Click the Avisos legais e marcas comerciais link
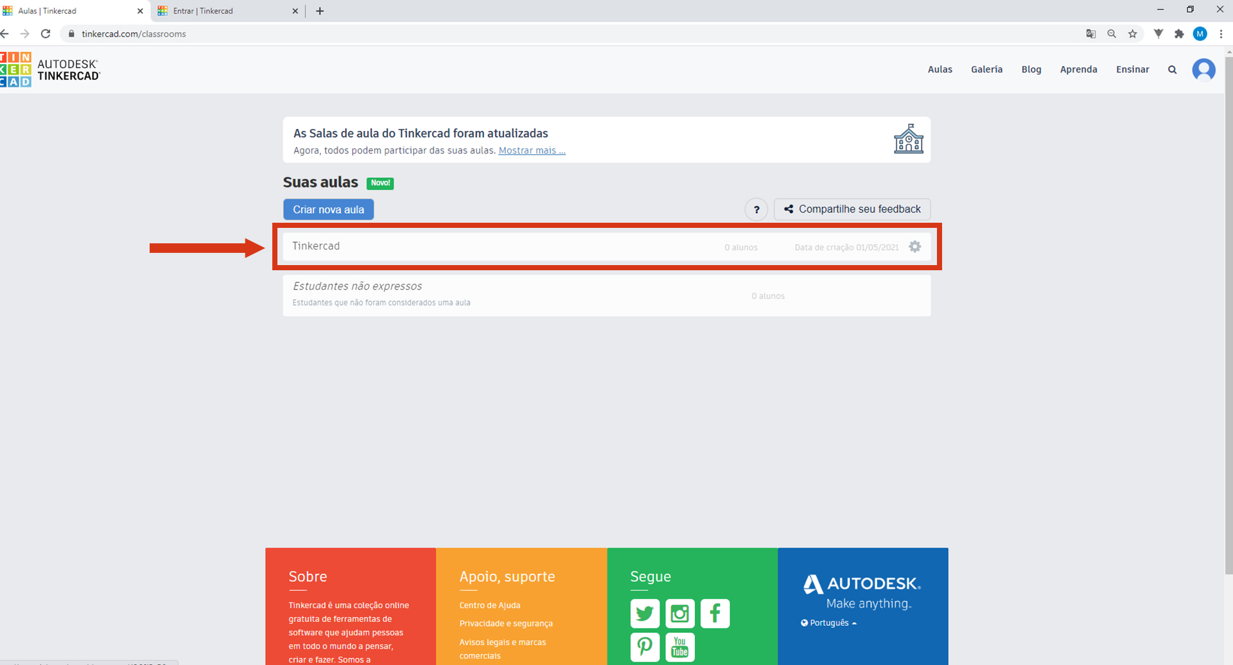The image size is (1233, 665). pyautogui.click(x=502, y=649)
